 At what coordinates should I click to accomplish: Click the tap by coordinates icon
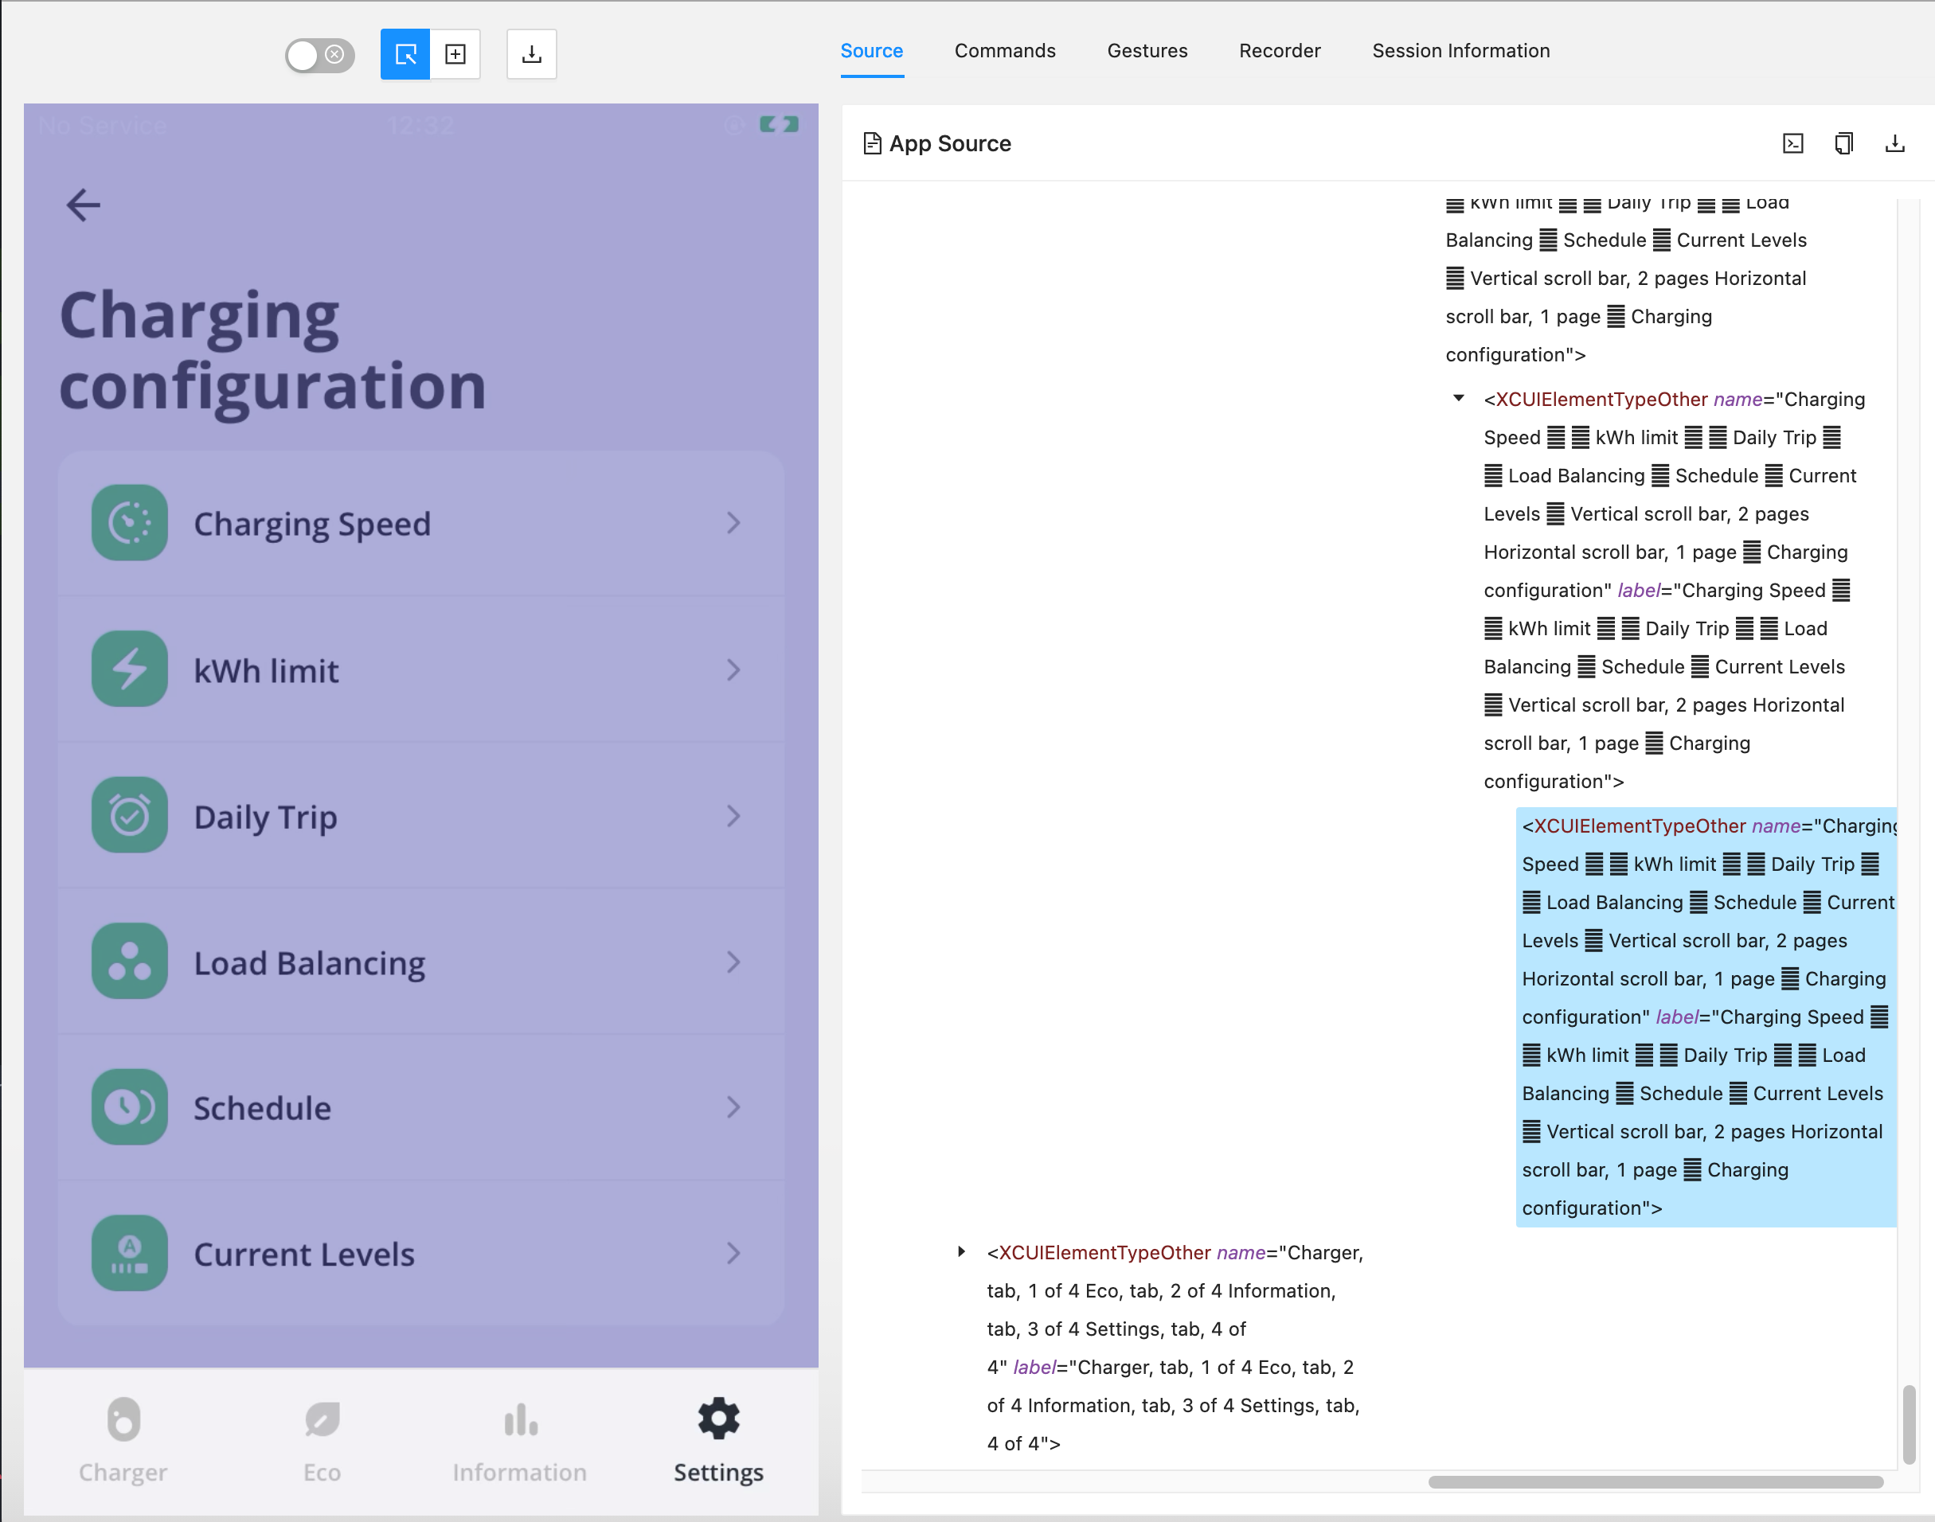455,54
